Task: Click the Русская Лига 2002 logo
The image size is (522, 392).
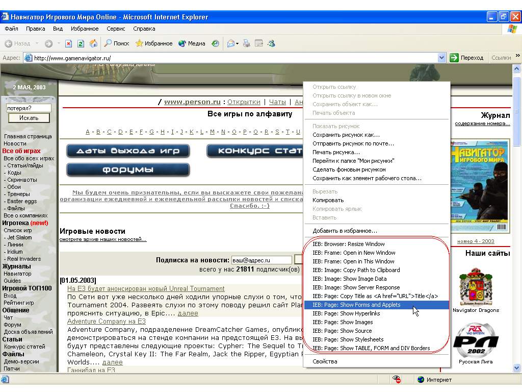Action: (x=476, y=340)
